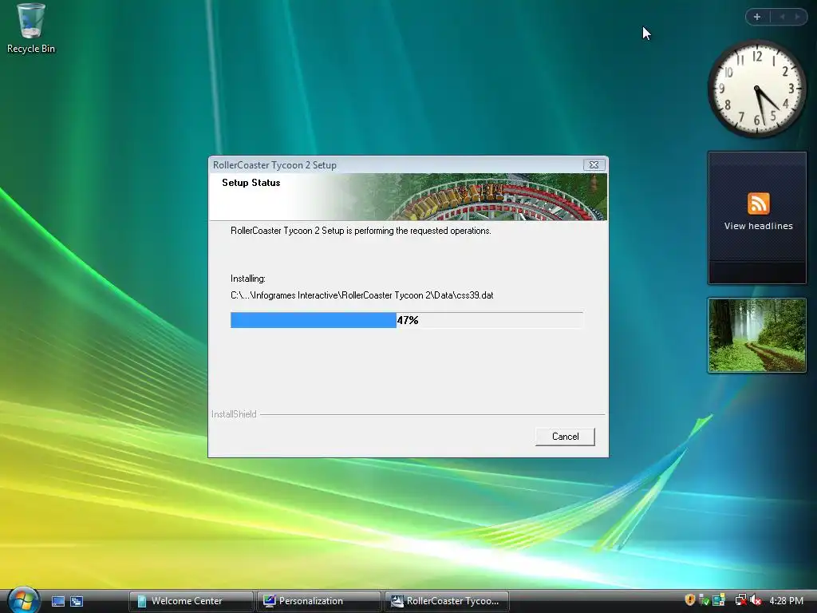Click the setup icon on RollerCoaster taskbar button
Screen dimensions: 817x613
397,601
